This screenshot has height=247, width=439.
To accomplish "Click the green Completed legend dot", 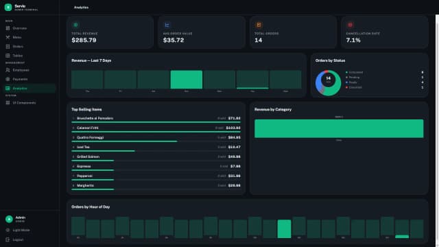I will [x=346, y=72].
